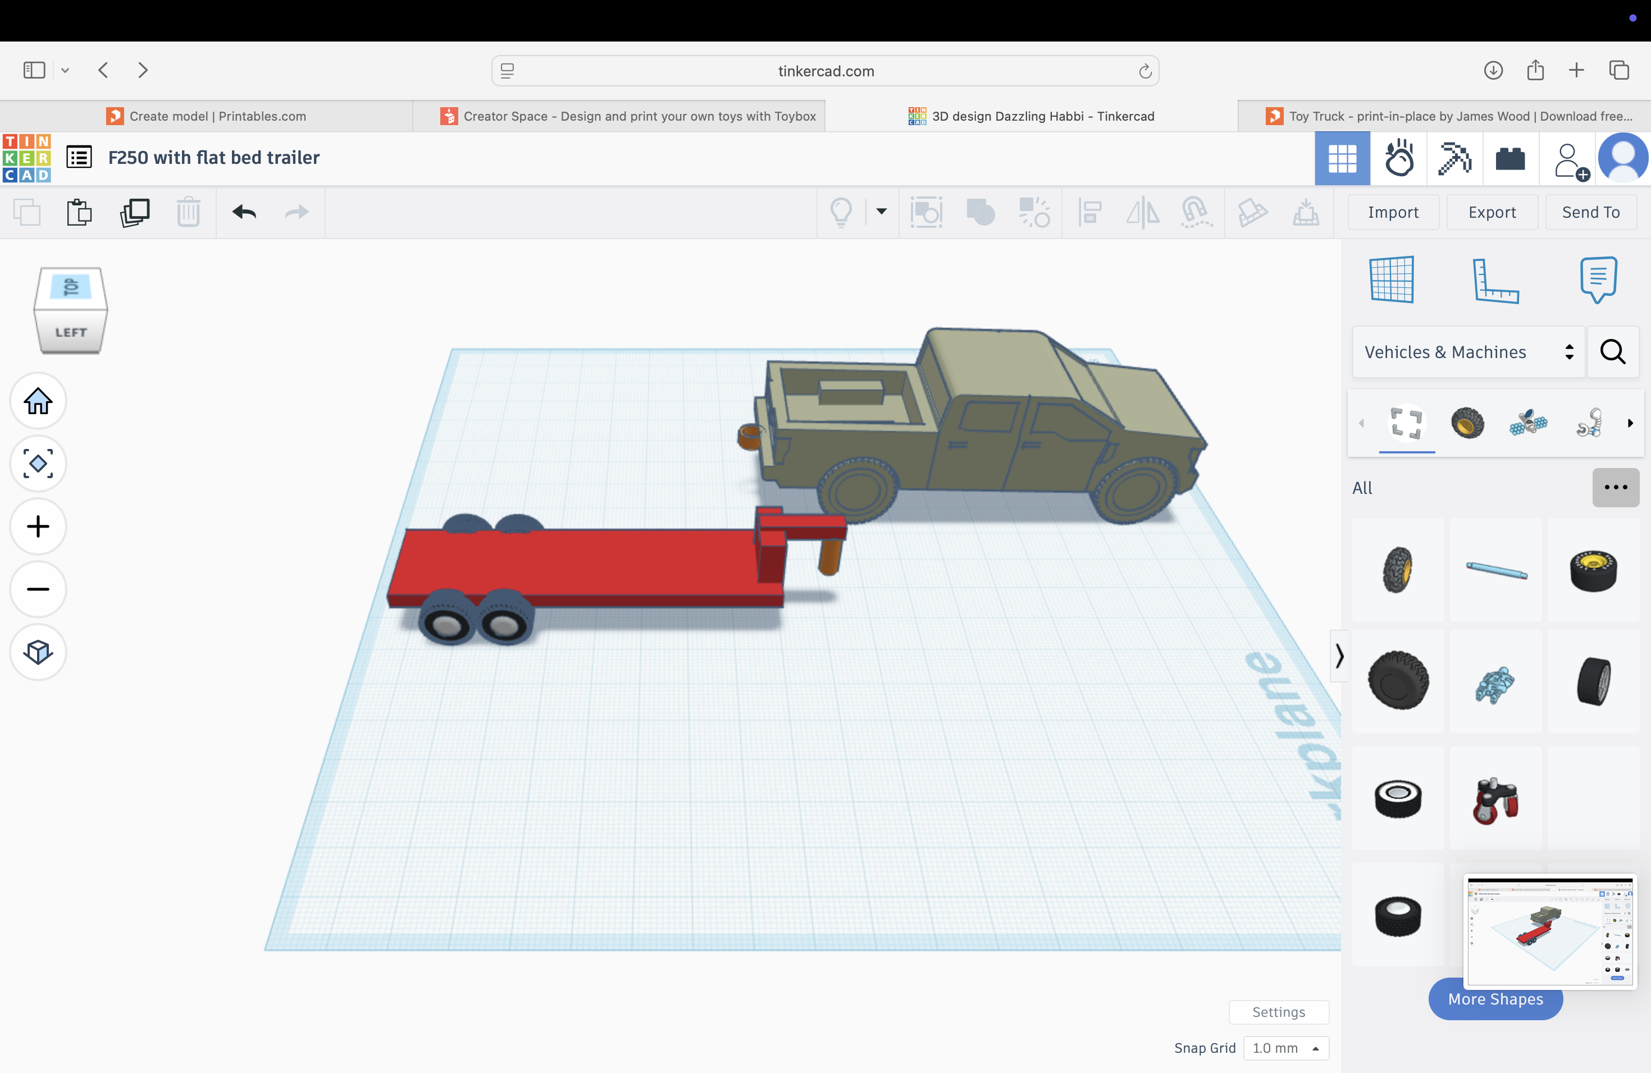Open the designs list icon
Screen dimensions: 1651x1073
(x=79, y=157)
